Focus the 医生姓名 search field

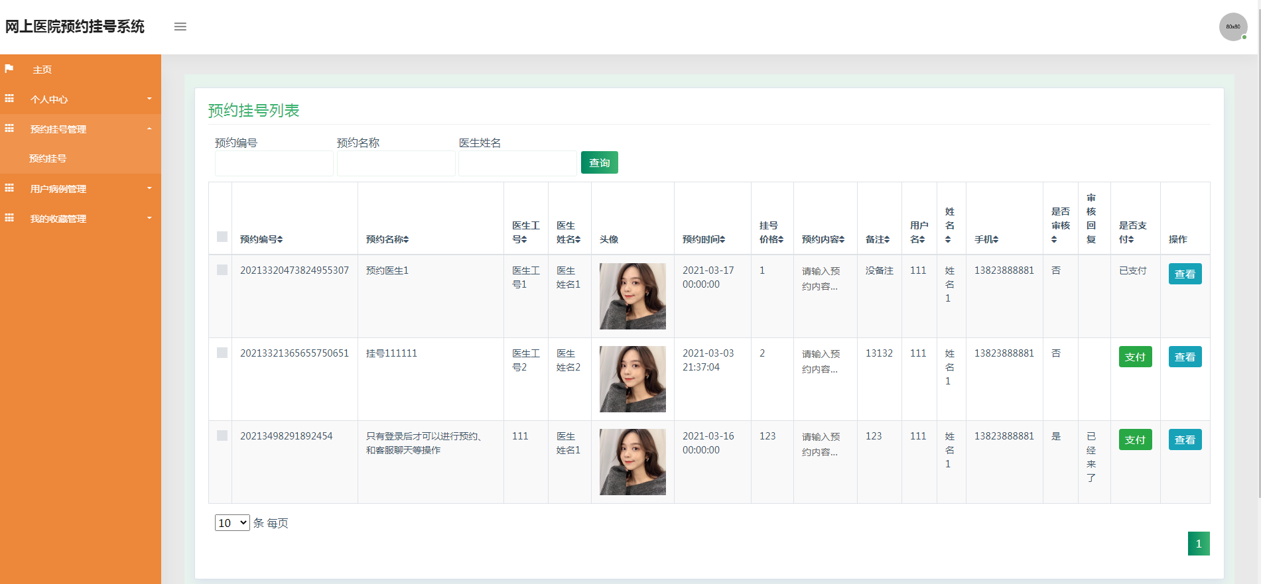click(x=517, y=163)
